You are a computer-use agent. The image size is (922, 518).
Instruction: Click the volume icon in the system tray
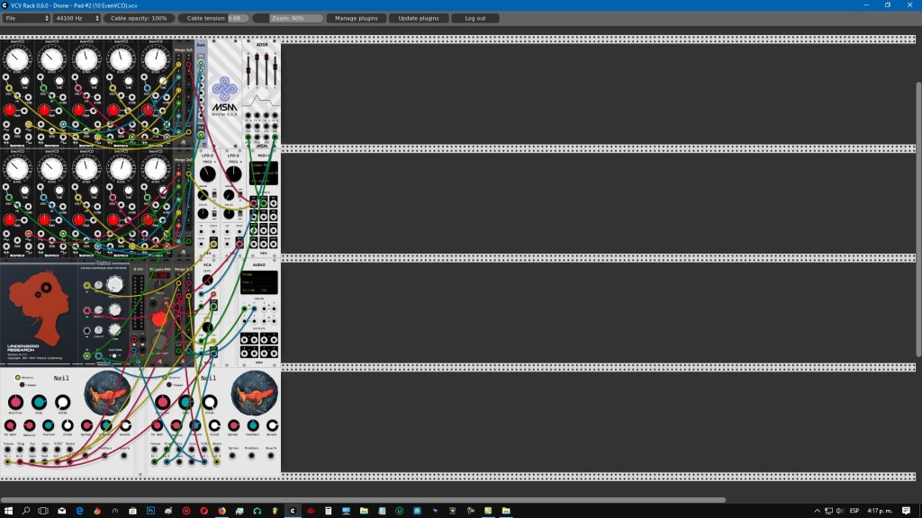coord(840,511)
